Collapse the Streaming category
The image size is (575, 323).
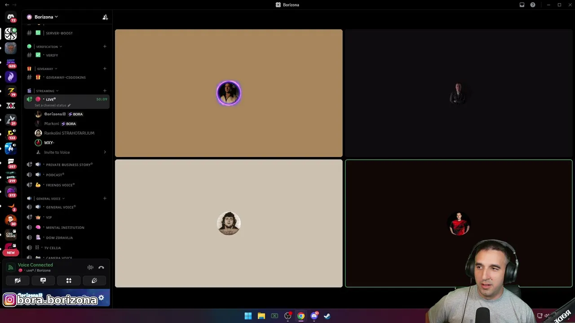(x=47, y=91)
